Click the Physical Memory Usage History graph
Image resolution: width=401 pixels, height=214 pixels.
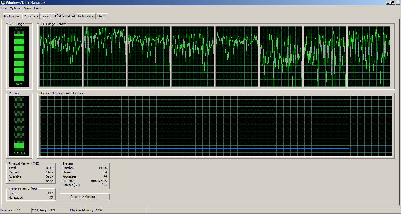pos(216,126)
